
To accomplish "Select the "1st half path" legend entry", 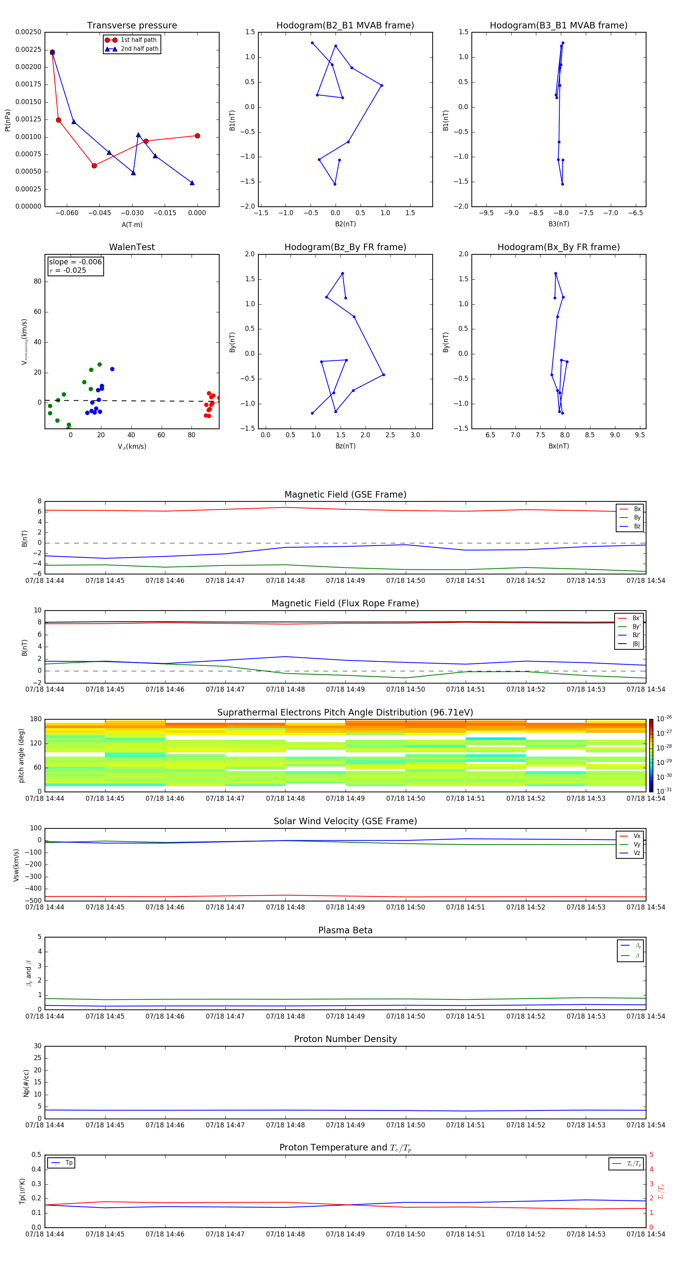I will [131, 40].
